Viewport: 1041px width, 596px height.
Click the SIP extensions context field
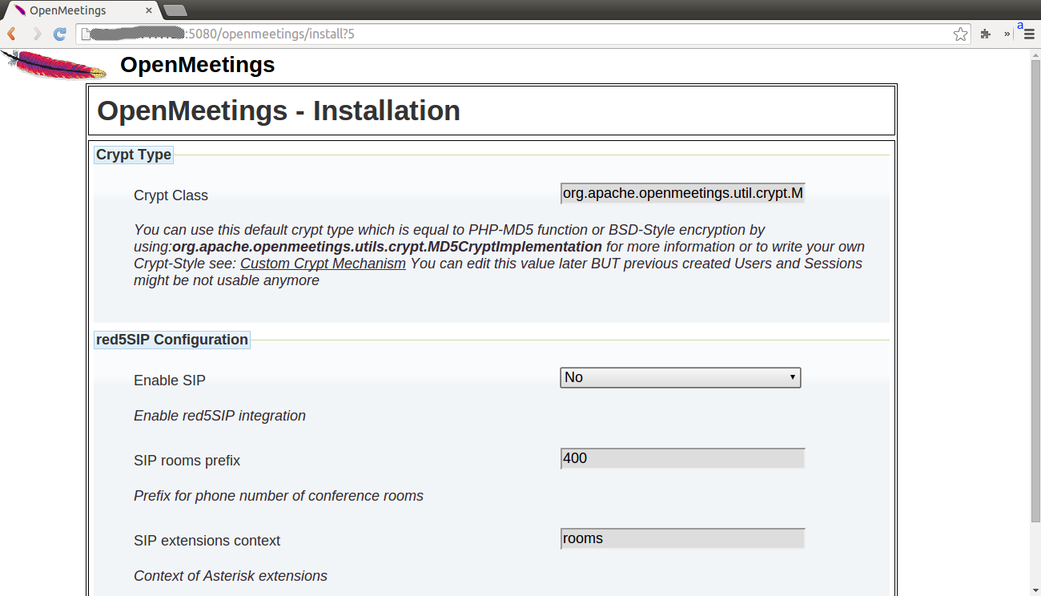pos(682,538)
